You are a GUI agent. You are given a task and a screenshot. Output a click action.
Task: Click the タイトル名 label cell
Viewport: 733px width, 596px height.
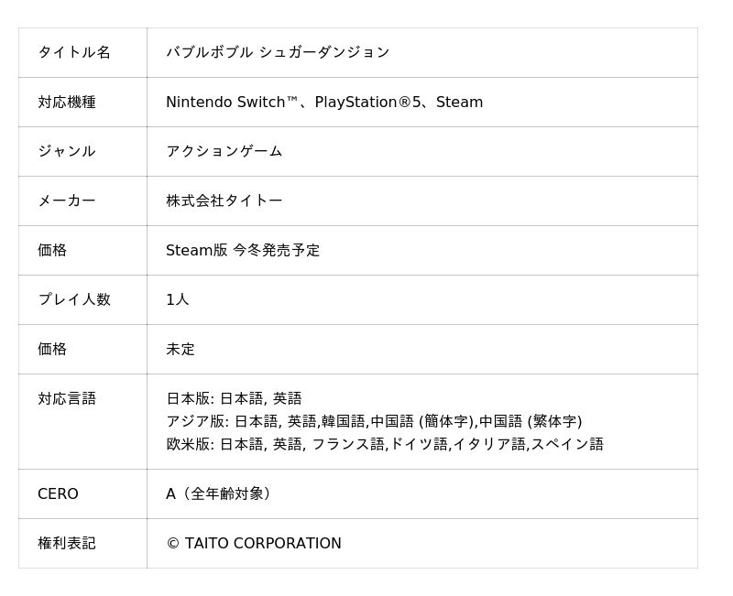(x=74, y=52)
